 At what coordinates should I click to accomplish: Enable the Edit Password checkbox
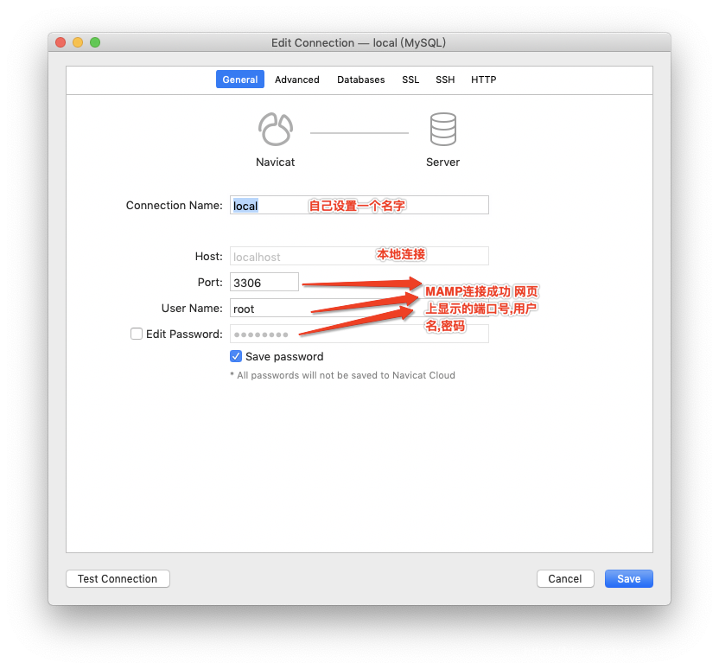point(137,334)
